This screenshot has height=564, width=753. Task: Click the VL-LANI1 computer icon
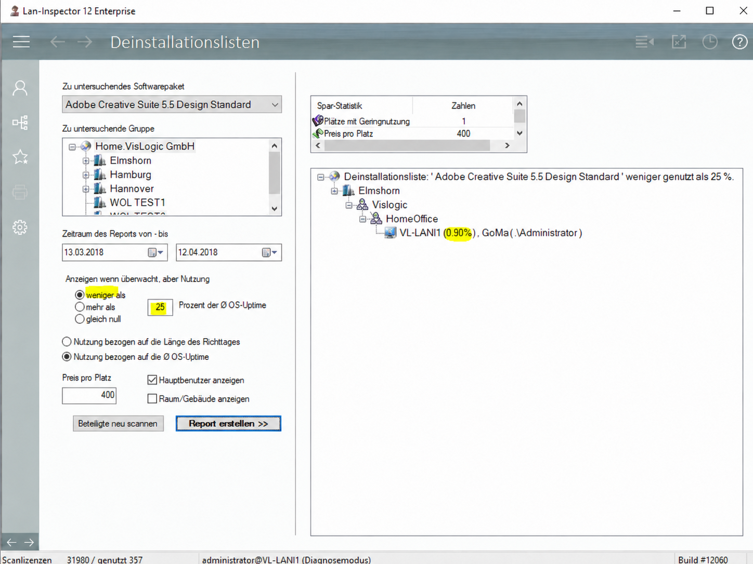click(x=391, y=233)
